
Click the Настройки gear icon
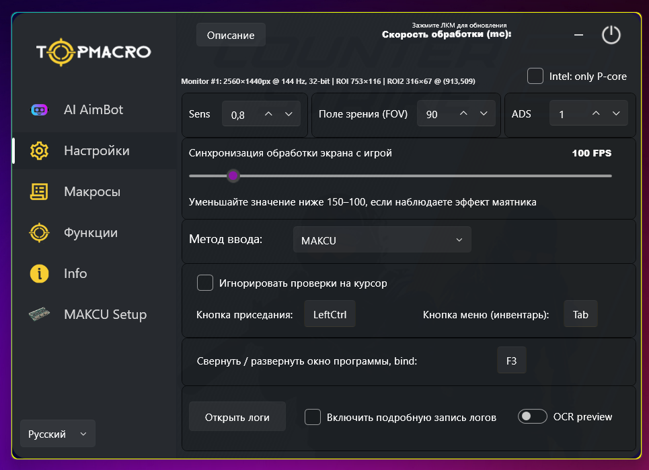40,151
